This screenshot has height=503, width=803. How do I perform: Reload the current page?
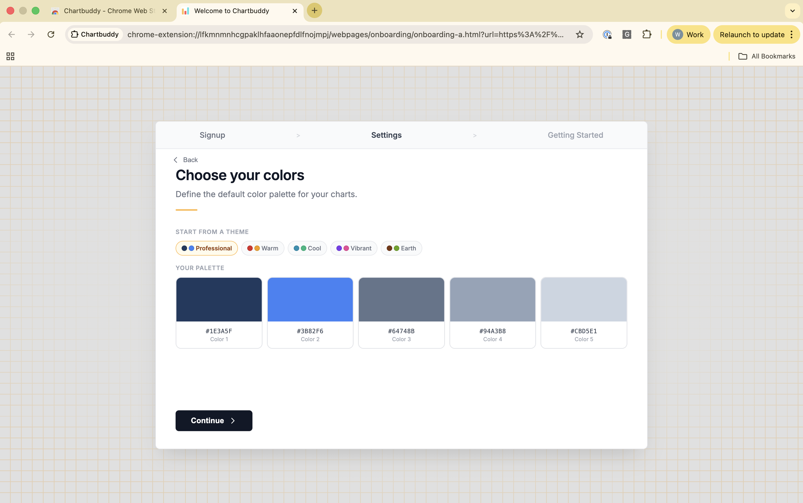coord(51,34)
